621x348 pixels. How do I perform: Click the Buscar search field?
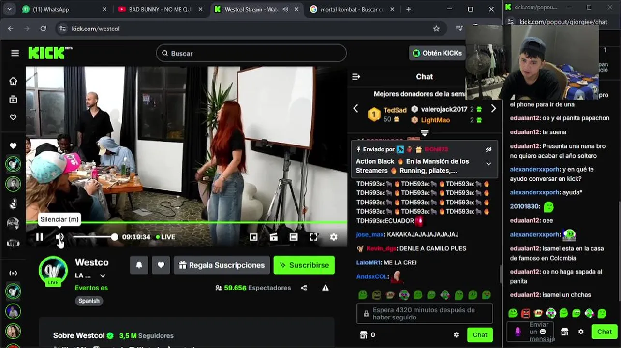tap(251, 53)
